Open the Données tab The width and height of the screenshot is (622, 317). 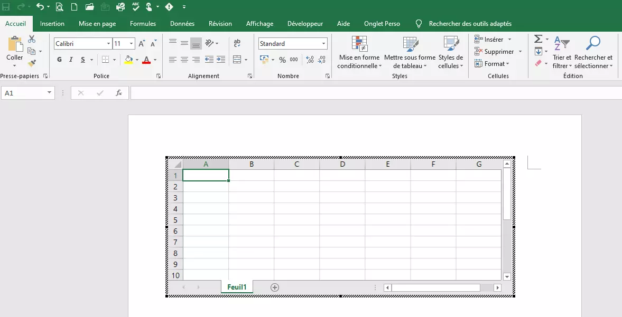click(x=182, y=24)
